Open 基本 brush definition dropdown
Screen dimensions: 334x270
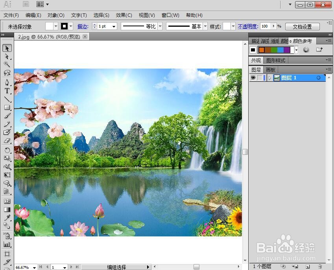pyautogui.click(x=205, y=26)
